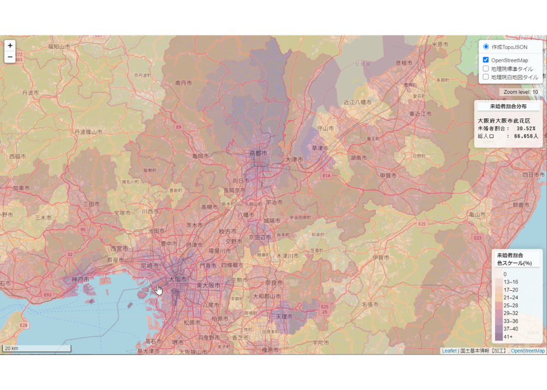547x390 pixels.
Task: Open the OpenStreetMap attribution link
Action: [x=527, y=350]
